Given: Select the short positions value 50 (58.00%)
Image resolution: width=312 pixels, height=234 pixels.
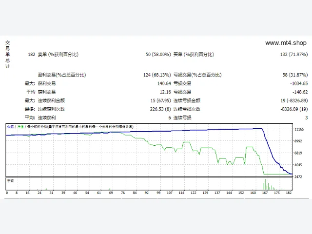Looking at the screenshot, I should (158, 54).
